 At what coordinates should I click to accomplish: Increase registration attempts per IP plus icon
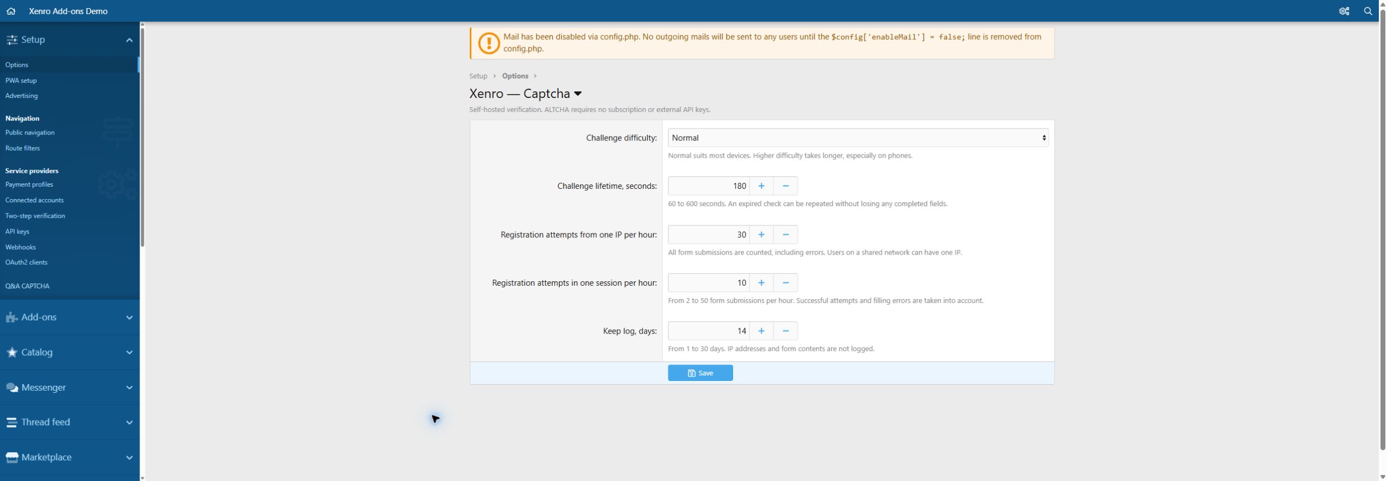pyautogui.click(x=761, y=235)
